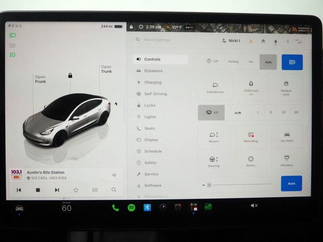The width and height of the screenshot is (323, 242).
Task: Open HomeLink garage icon in header
Action: coord(263,42)
